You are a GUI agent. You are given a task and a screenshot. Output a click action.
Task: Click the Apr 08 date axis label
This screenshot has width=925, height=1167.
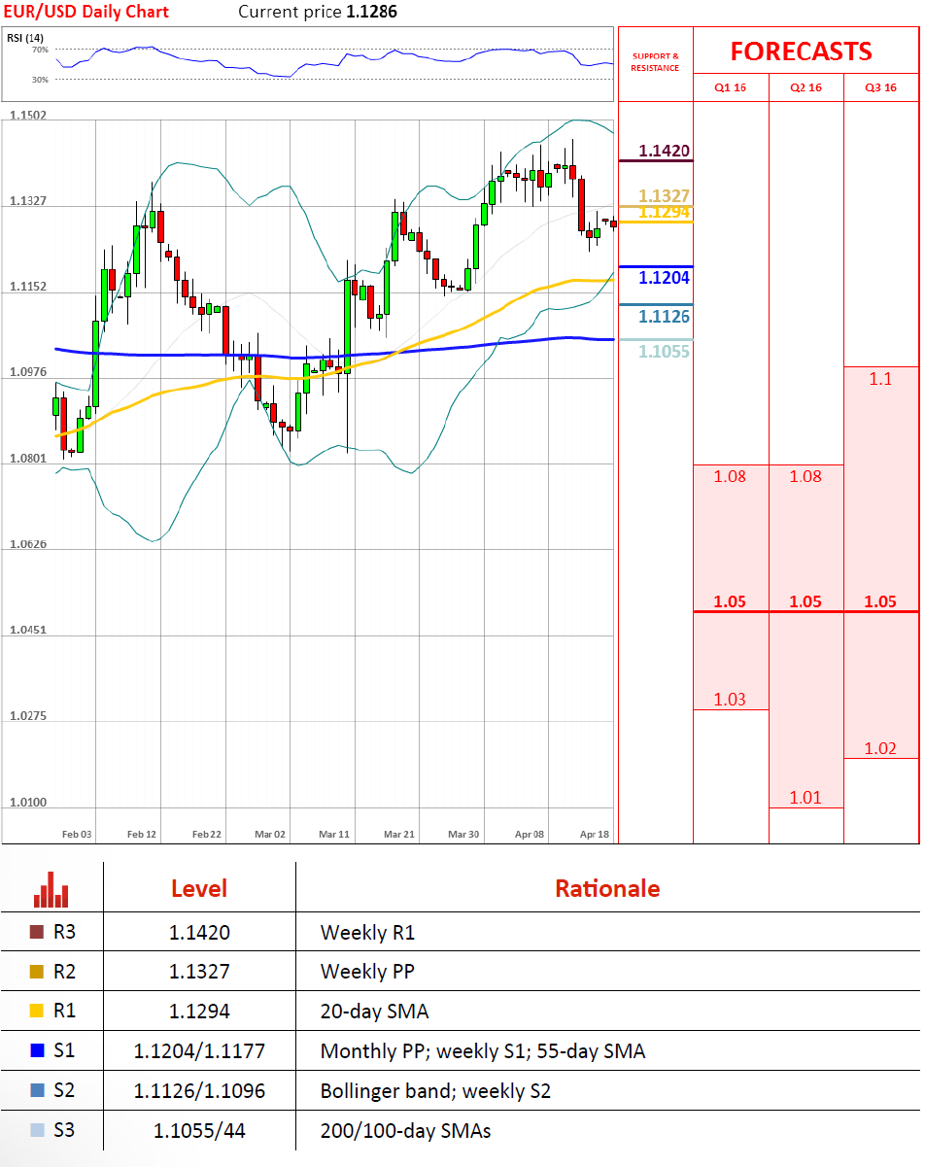[530, 834]
